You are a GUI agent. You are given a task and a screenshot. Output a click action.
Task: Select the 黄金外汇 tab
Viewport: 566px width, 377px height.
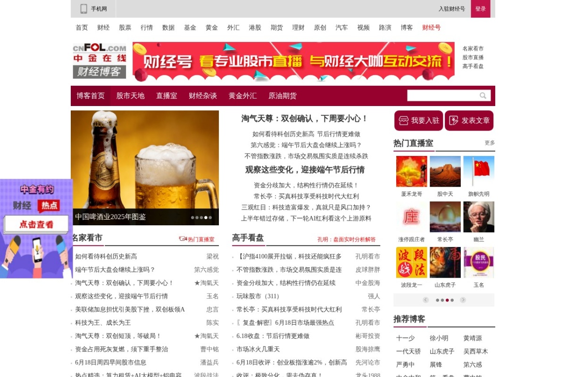point(242,96)
